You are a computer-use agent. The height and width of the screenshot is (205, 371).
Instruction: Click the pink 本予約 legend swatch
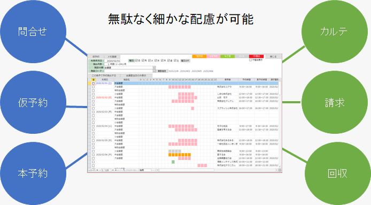tap(213, 56)
